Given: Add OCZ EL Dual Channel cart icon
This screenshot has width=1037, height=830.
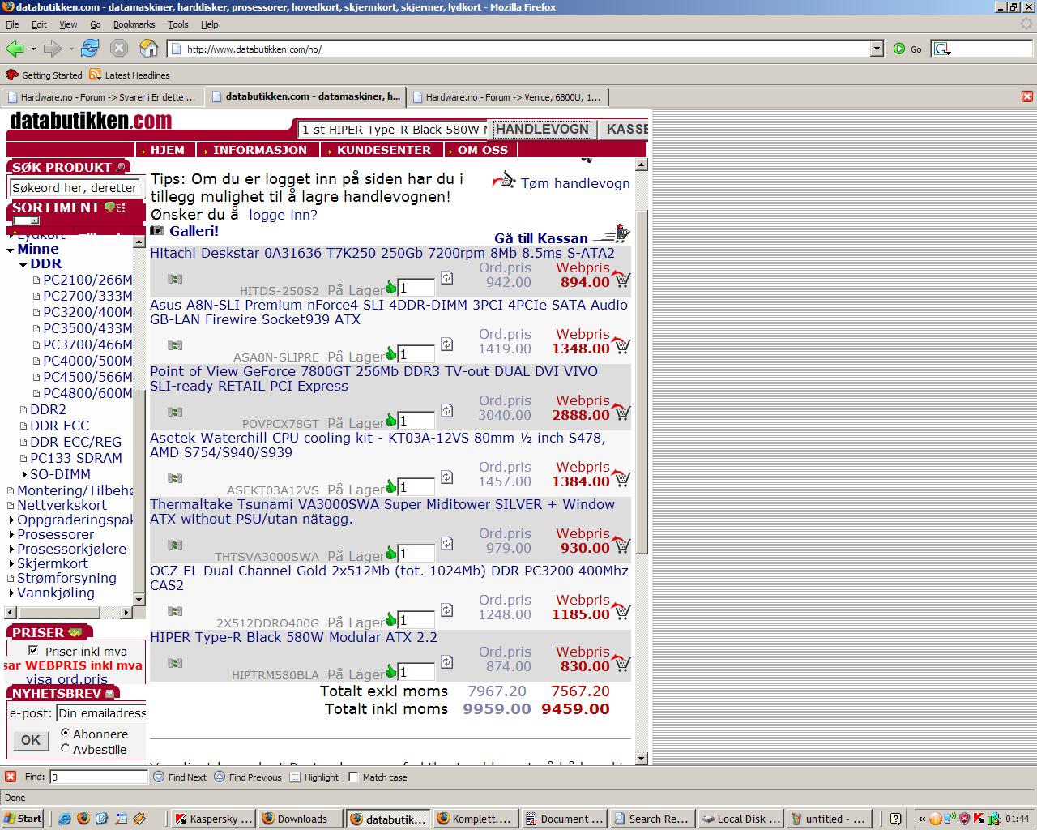Looking at the screenshot, I should coord(621,612).
